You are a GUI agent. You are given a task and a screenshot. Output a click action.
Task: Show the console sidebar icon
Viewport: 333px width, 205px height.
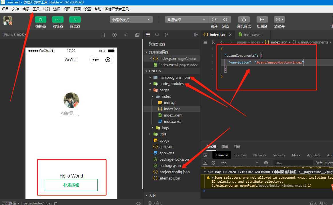tap(205, 163)
